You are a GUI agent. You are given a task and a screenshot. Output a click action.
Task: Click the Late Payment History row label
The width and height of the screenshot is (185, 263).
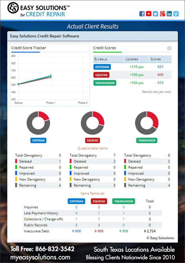pos(41,213)
